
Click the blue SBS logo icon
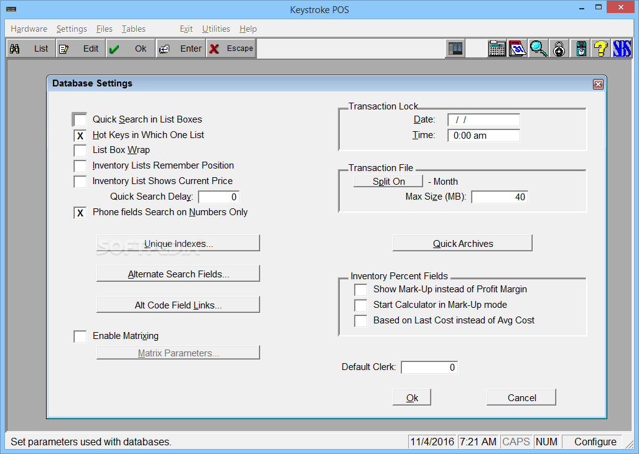tap(622, 49)
